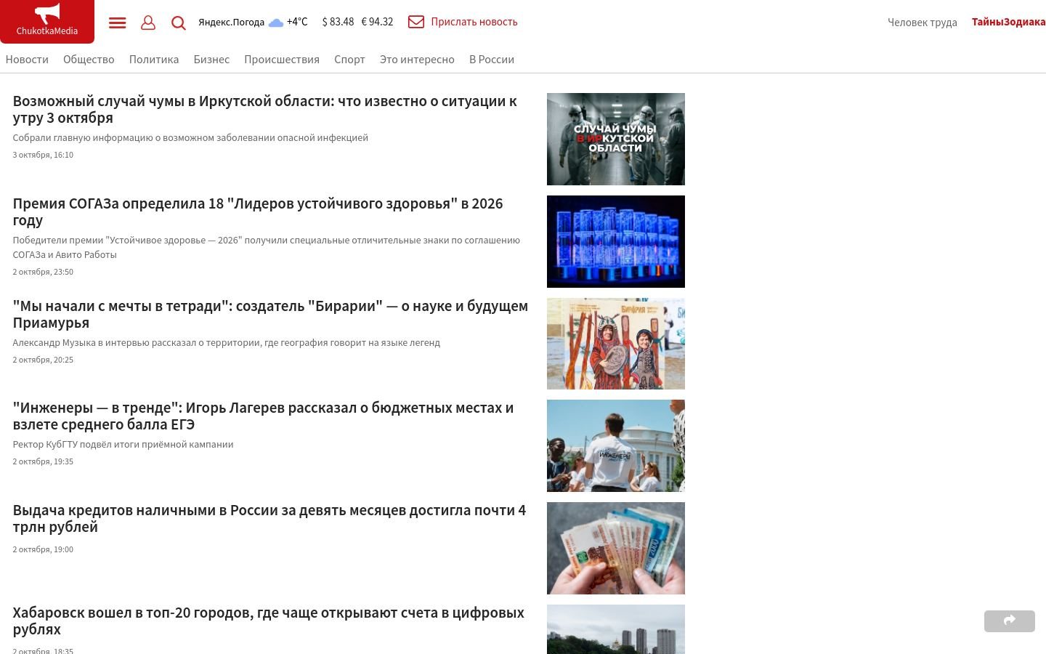Image resolution: width=1046 pixels, height=654 pixels.
Task: Select the Политика menu item
Action: point(154,60)
